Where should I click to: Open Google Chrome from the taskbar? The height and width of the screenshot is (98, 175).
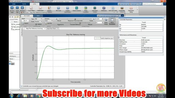click(x=39, y=96)
